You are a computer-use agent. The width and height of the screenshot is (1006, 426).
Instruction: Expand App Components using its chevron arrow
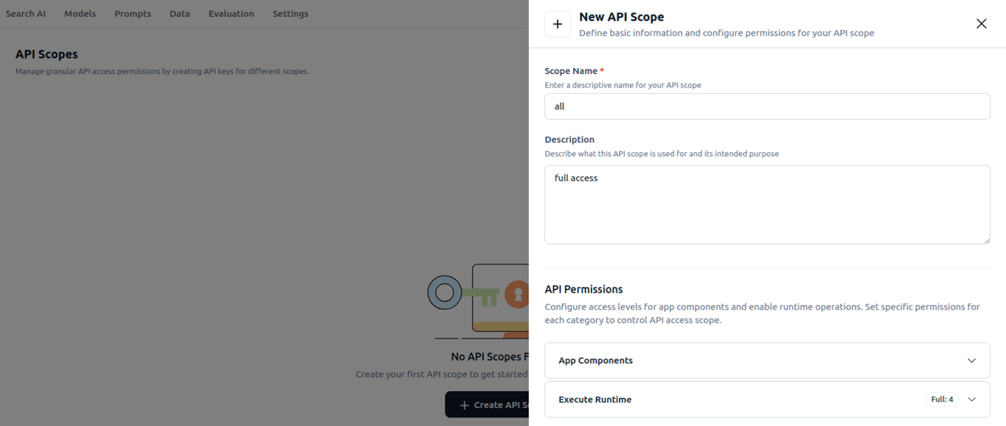tap(971, 361)
